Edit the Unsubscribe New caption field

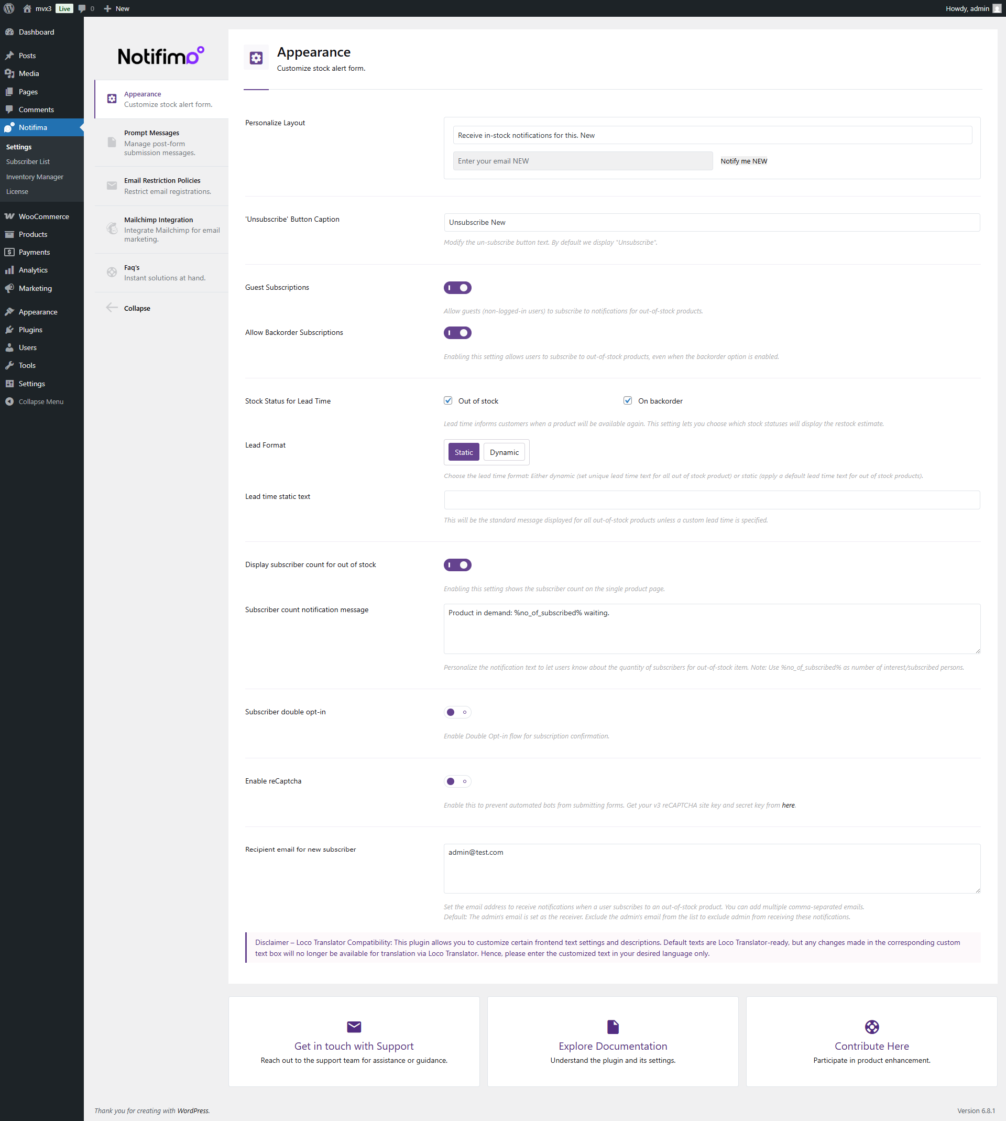point(712,222)
